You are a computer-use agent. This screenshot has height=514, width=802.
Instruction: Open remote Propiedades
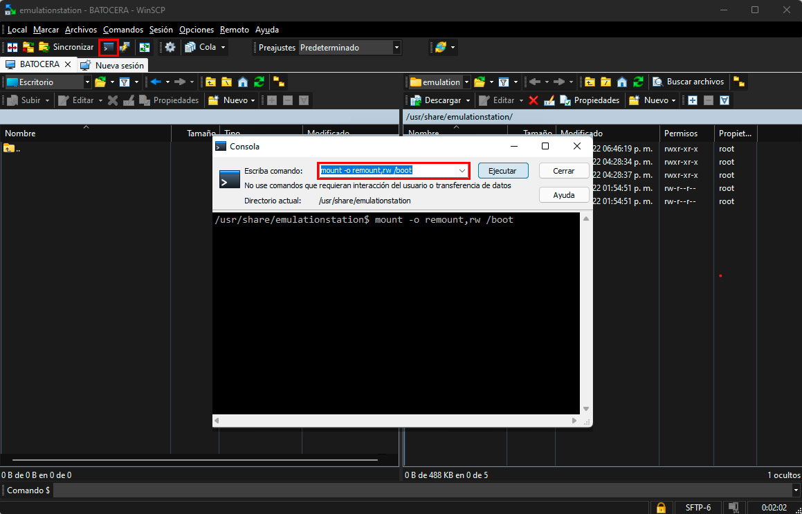(x=590, y=100)
